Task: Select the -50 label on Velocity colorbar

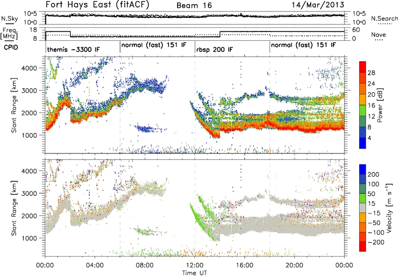Action: coord(374,223)
